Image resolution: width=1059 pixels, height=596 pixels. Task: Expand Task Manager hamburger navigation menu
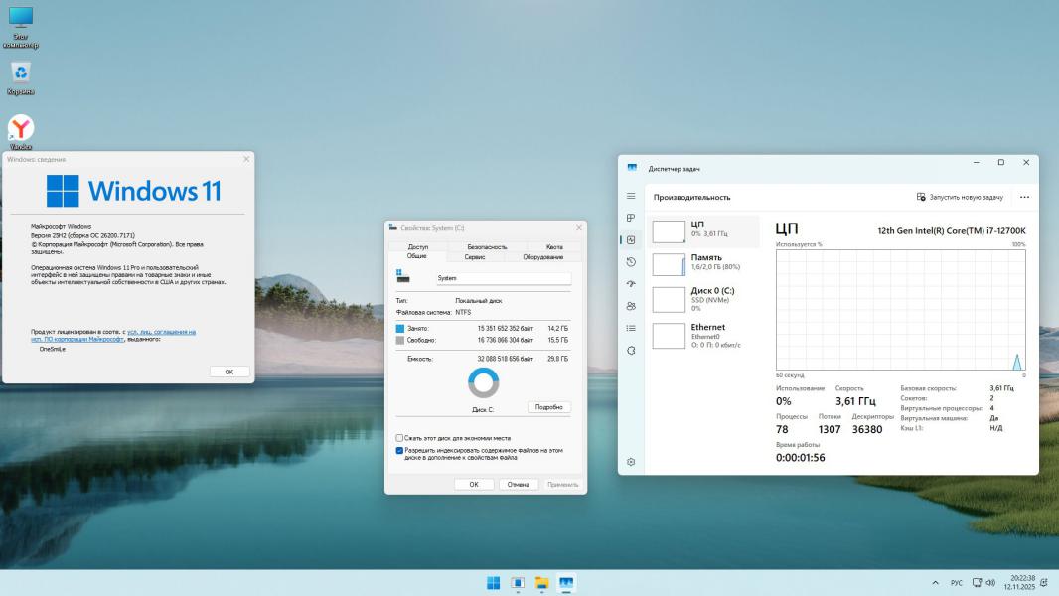(x=631, y=197)
